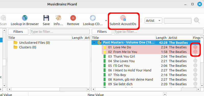Viewport: 204px width, 96px height.
Task: Click the right pane horizontal scrollbar
Action: tap(138, 90)
